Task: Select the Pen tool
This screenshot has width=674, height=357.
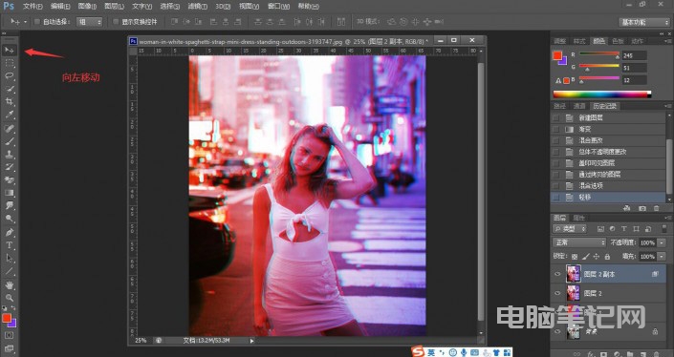Action: tap(10, 232)
